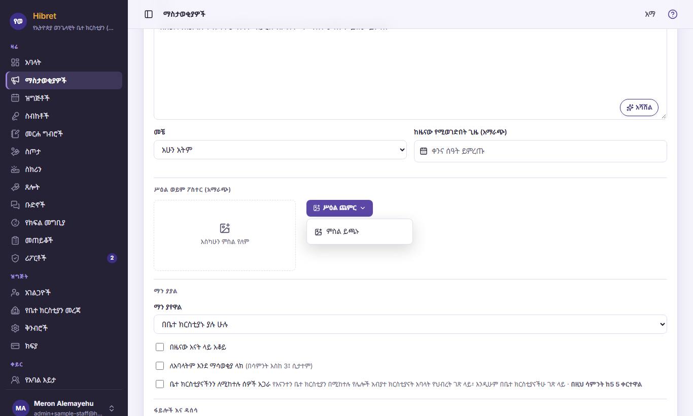Click the Hibret church logo link

coord(64,21)
